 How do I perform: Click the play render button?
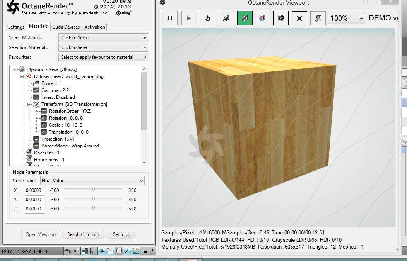(189, 18)
